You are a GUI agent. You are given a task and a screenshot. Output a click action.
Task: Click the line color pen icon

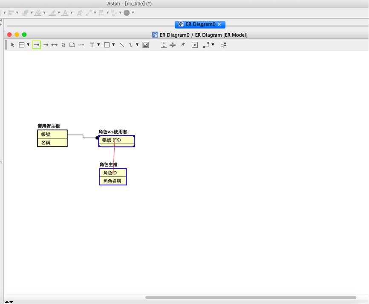point(52,13)
